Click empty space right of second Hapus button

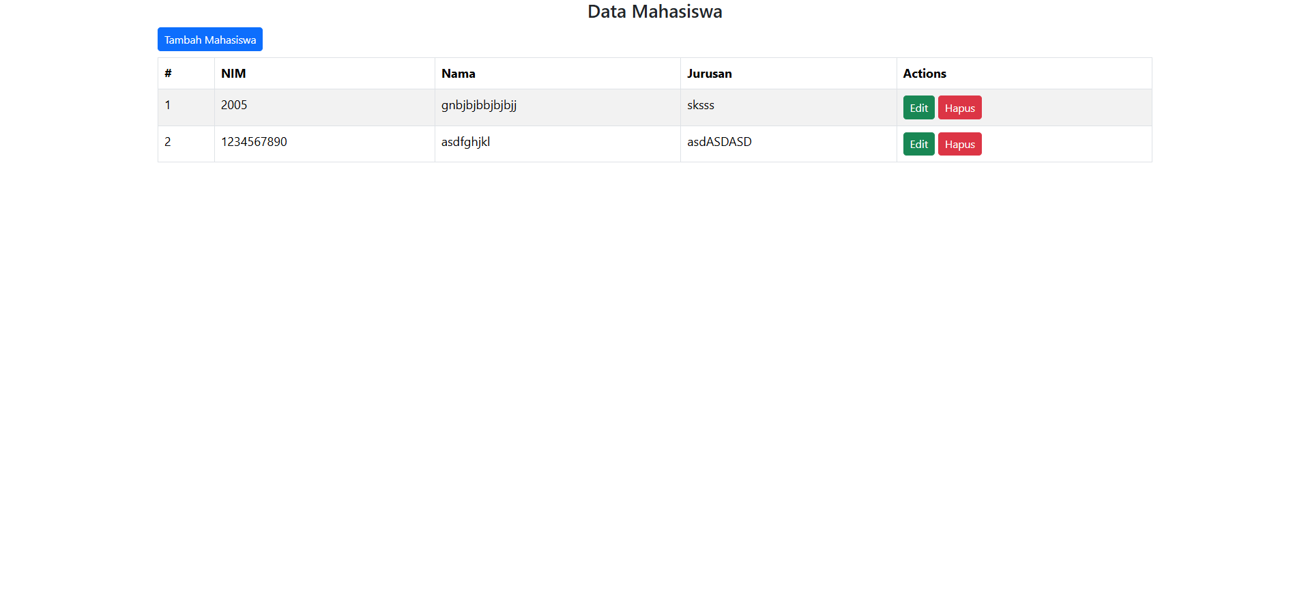click(1064, 144)
